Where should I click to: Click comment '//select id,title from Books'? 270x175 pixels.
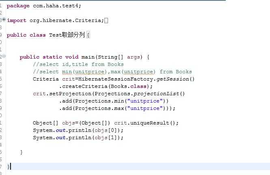click(x=78, y=64)
